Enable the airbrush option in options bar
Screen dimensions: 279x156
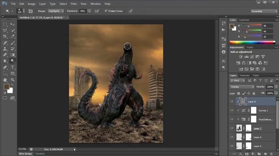pyautogui.click(x=97, y=11)
